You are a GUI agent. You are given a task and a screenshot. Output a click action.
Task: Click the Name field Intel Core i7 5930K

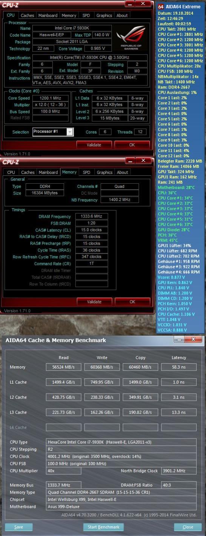[x=72, y=28]
